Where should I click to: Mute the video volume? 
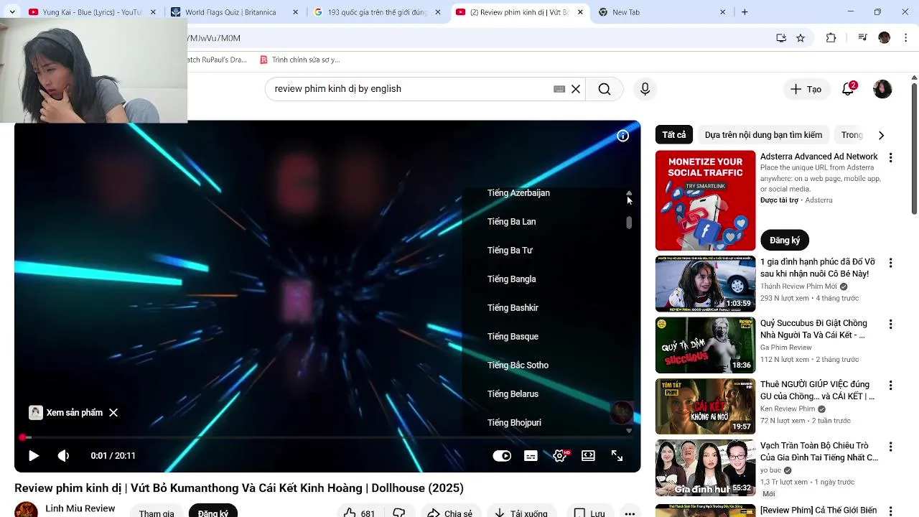63,456
